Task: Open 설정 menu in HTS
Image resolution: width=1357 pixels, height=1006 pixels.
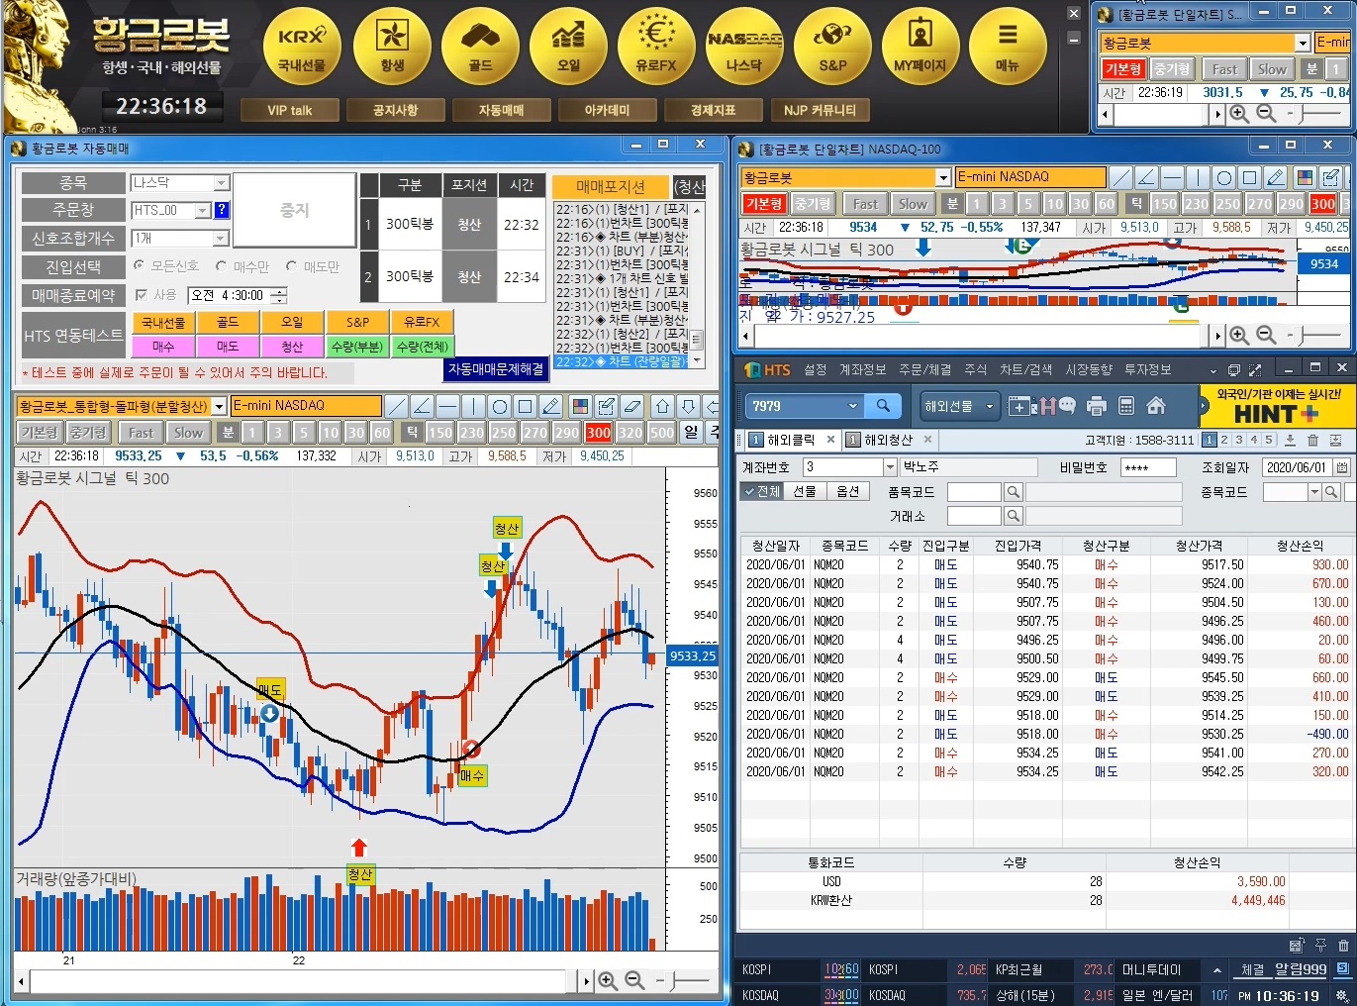Action: click(x=815, y=369)
